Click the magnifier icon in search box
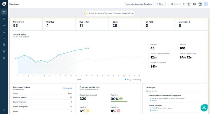Image resolution: width=210 pixels, height=114 pixels. point(172,4)
